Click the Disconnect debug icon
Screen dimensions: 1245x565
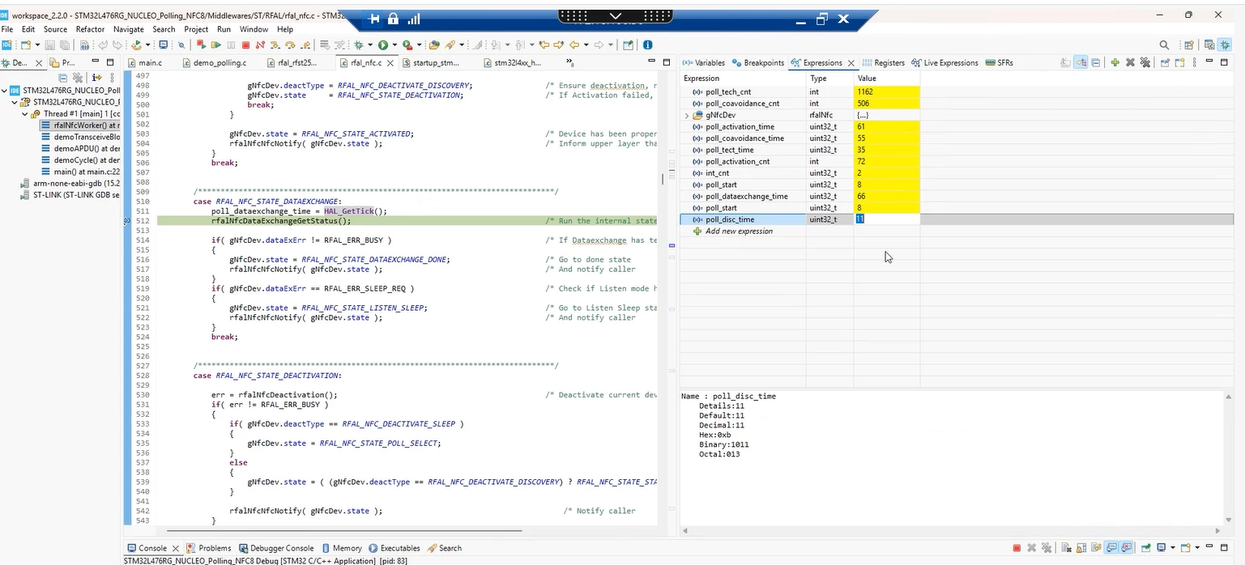coord(260,45)
